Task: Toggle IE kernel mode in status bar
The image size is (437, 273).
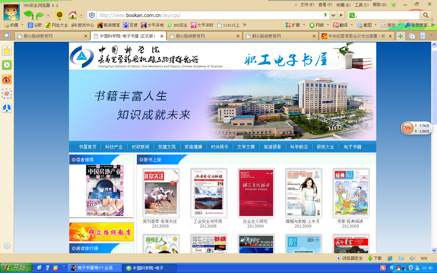Action: tap(390, 258)
